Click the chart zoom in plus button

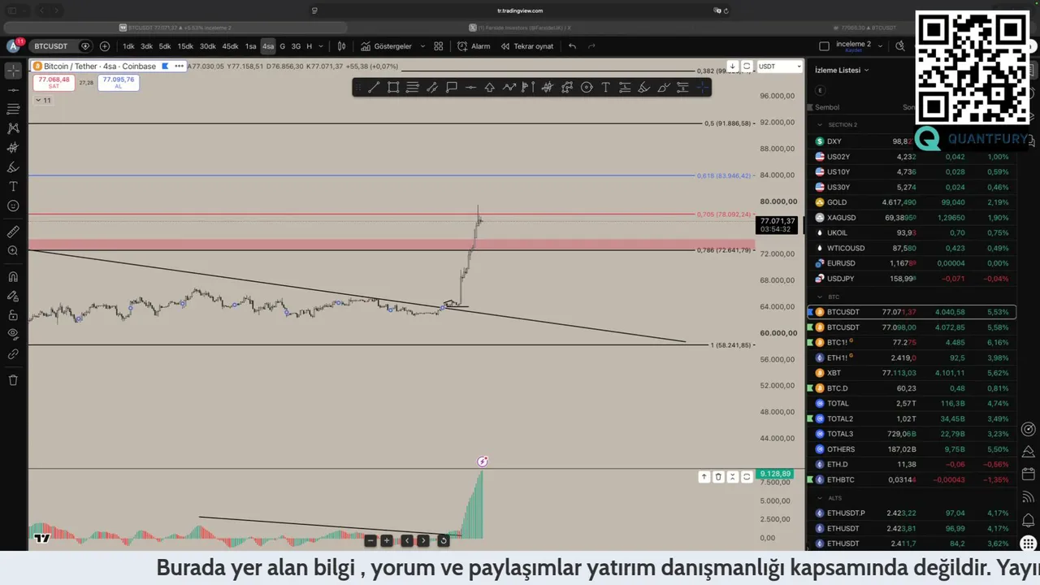pyautogui.click(x=387, y=541)
